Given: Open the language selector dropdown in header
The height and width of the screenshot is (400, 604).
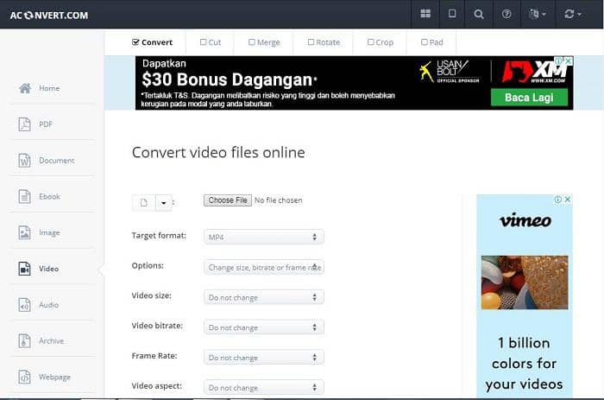Looking at the screenshot, I should pos(537,14).
